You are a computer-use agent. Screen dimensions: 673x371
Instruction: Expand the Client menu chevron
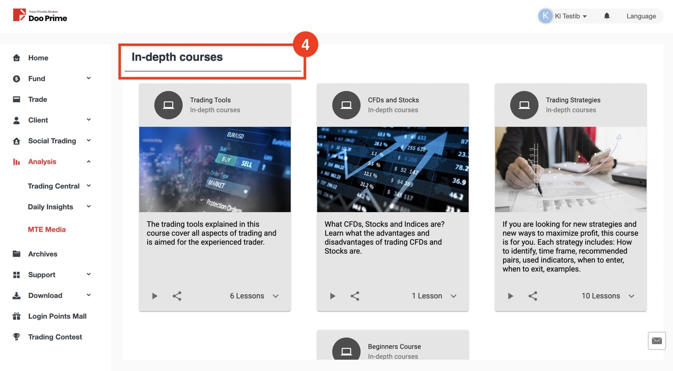(x=89, y=120)
